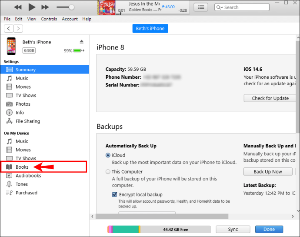The width and height of the screenshot is (300, 237).
Task: Click the Praise album artwork thumbnail
Action: 106,8
